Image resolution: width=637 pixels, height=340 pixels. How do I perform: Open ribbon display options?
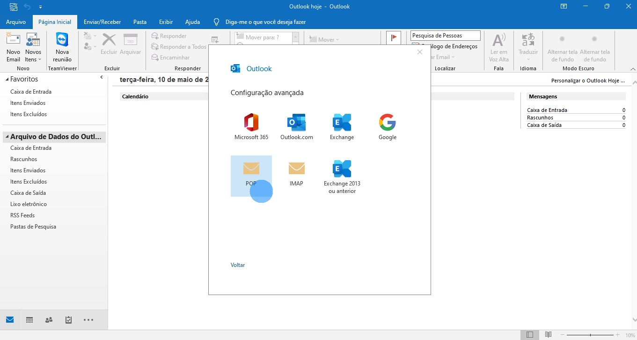564,7
